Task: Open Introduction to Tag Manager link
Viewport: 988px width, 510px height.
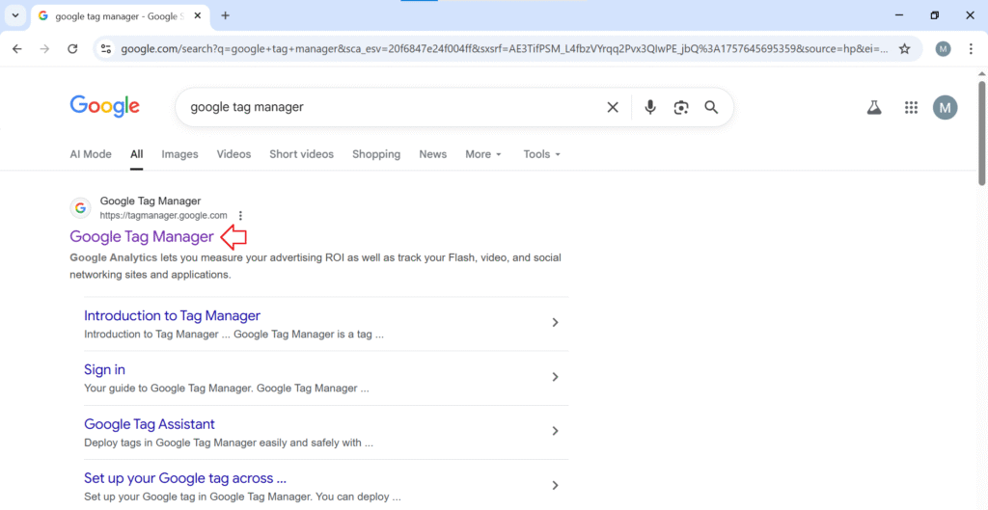Action: (x=172, y=315)
